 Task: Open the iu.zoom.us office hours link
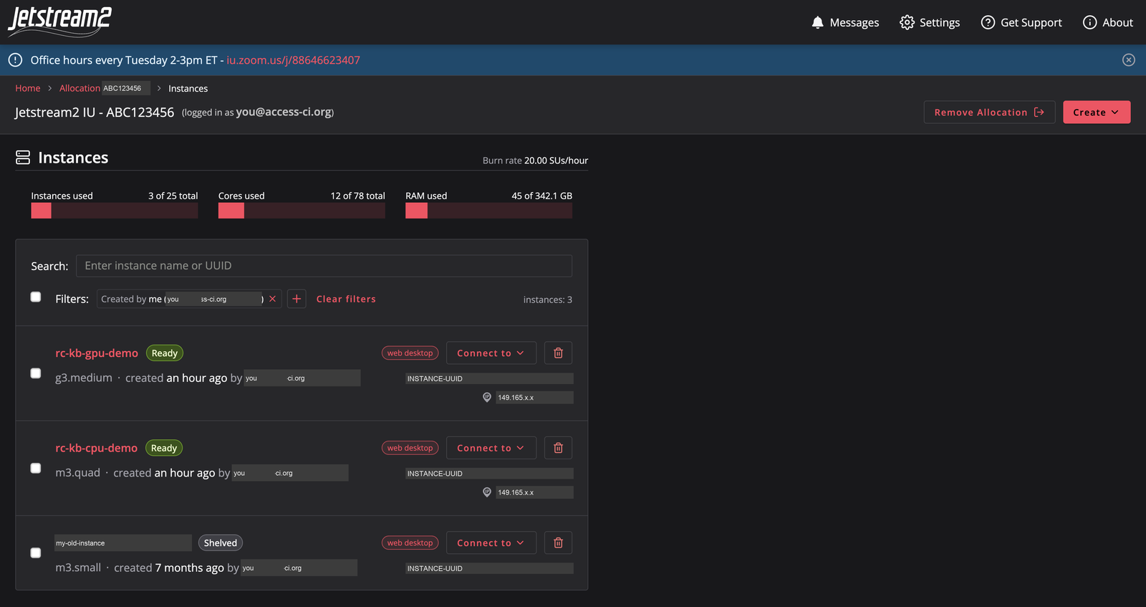click(x=294, y=60)
